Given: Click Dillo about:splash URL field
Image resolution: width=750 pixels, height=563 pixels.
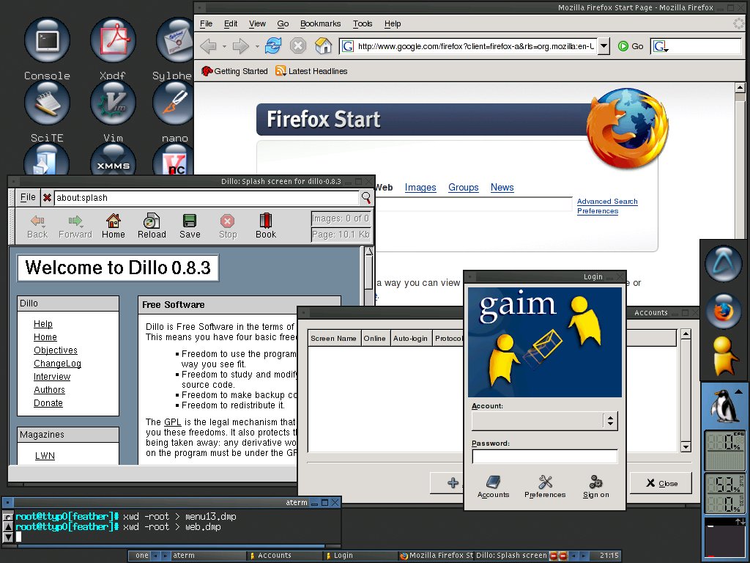Looking at the screenshot, I should (207, 198).
